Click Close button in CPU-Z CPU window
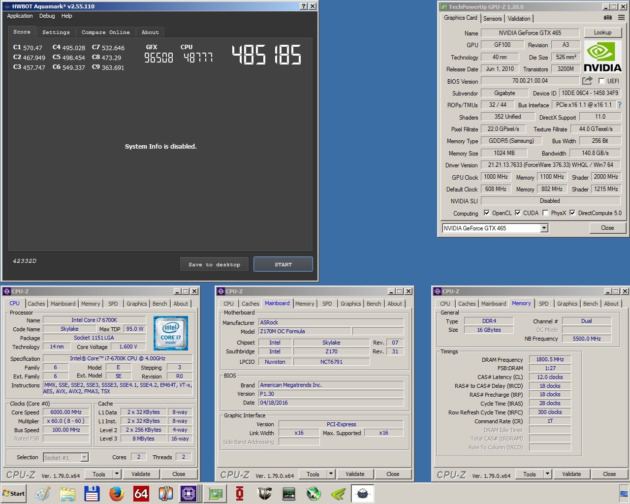The width and height of the screenshot is (630, 504). 179,474
